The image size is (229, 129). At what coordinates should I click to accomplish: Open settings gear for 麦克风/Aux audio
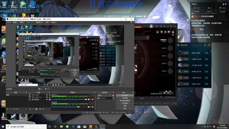tap(92, 99)
